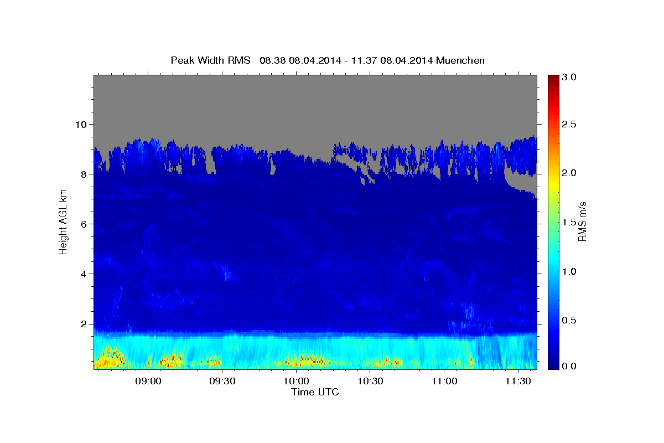Click the 10:30 time tick label

click(370, 382)
